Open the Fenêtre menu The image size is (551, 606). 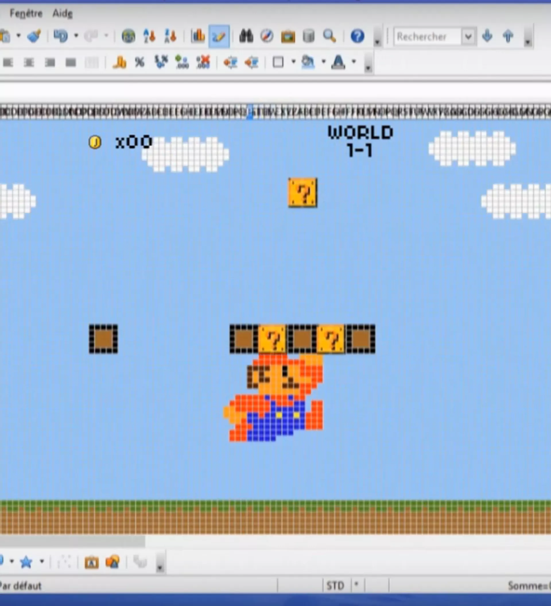point(26,13)
